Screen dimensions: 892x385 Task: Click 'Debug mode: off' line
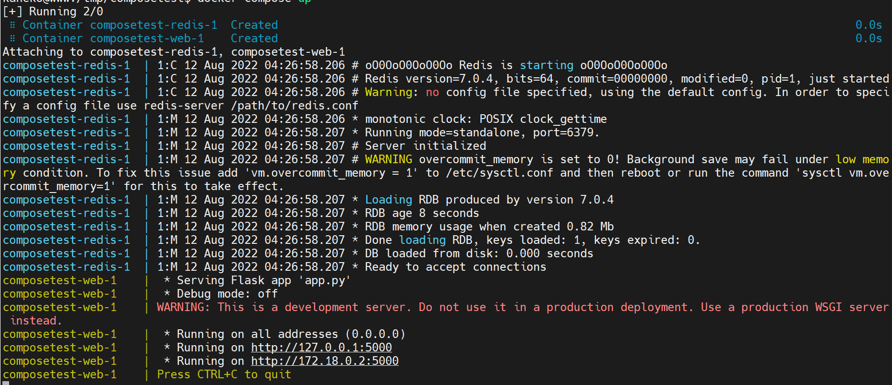click(x=221, y=293)
